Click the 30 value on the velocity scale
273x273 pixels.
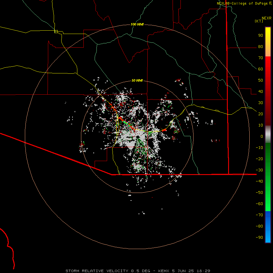click(x=261, y=103)
